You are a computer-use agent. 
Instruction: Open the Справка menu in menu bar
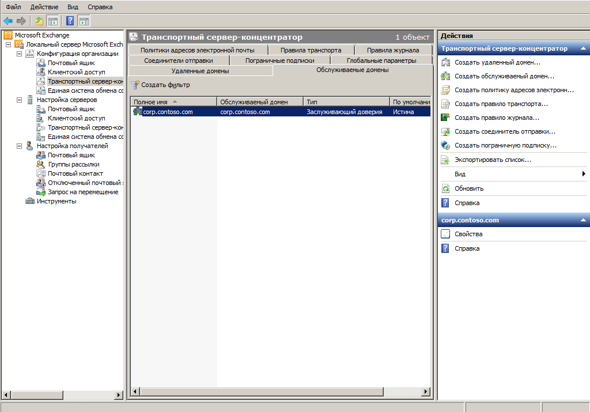pos(100,7)
